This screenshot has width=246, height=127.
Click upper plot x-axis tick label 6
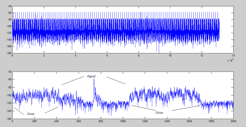(107, 56)
